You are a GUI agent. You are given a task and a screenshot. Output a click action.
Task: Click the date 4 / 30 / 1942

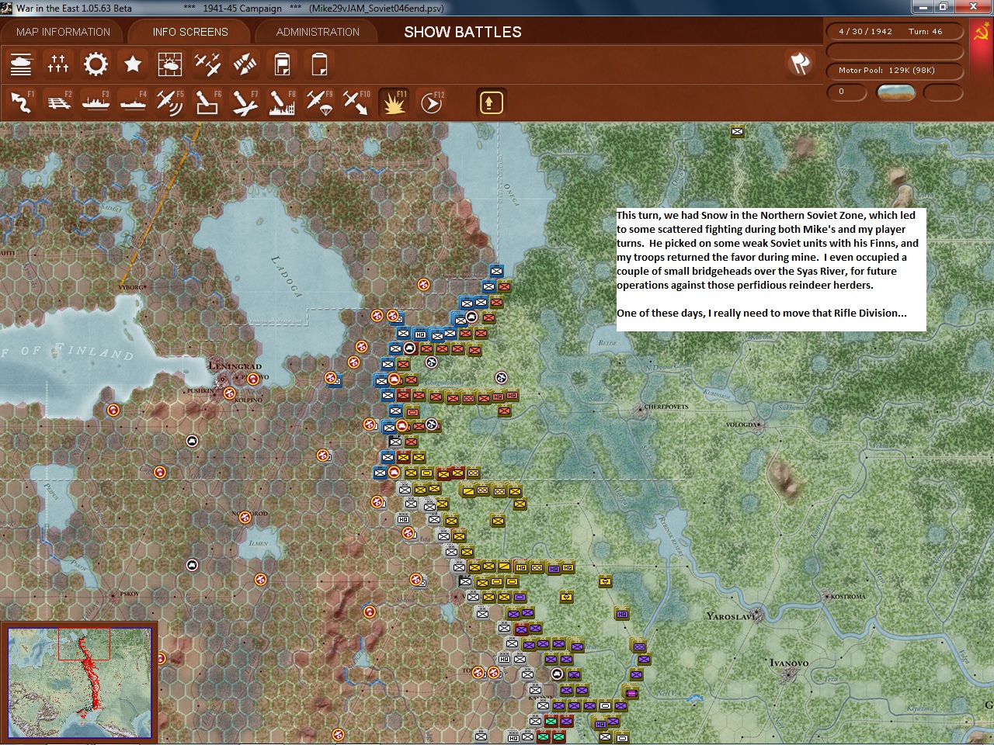(865, 32)
